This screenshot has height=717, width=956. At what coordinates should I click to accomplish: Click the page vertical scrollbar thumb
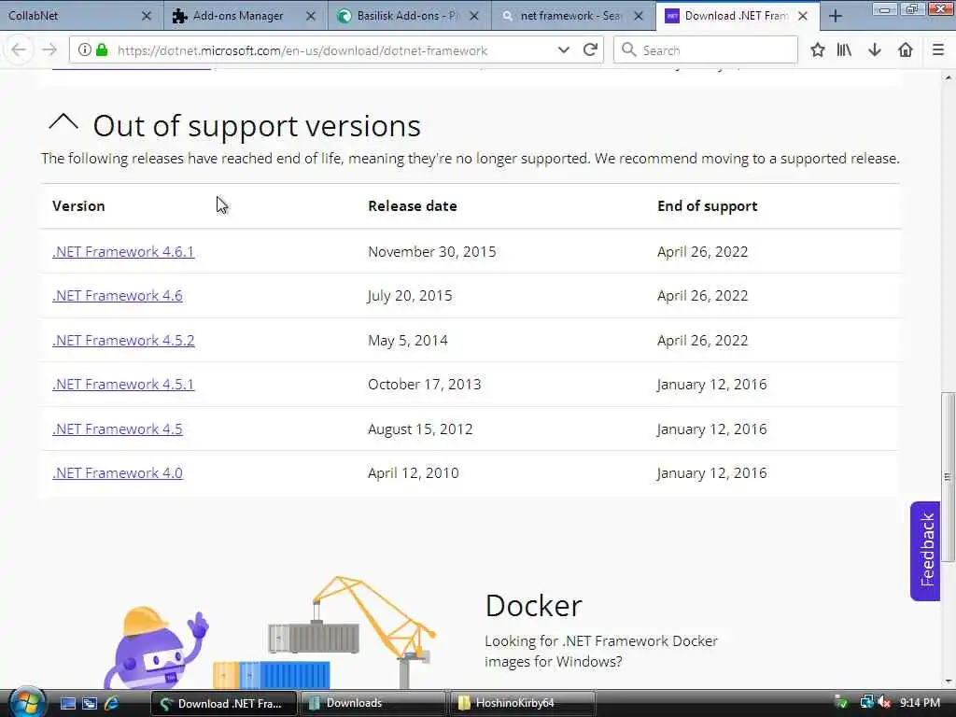click(948, 476)
